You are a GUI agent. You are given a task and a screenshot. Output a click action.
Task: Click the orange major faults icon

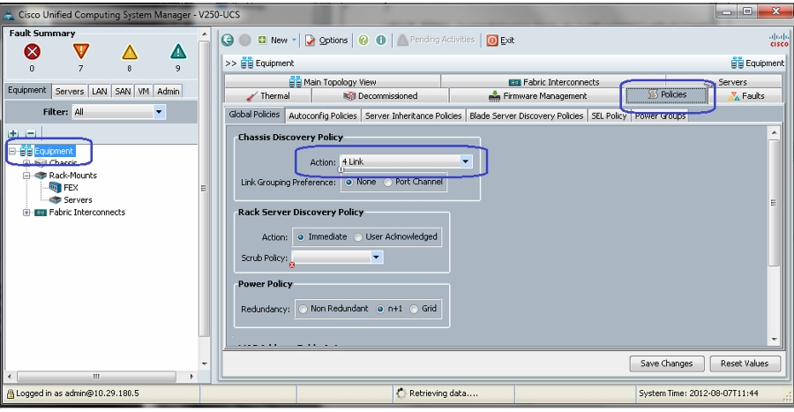click(x=80, y=52)
